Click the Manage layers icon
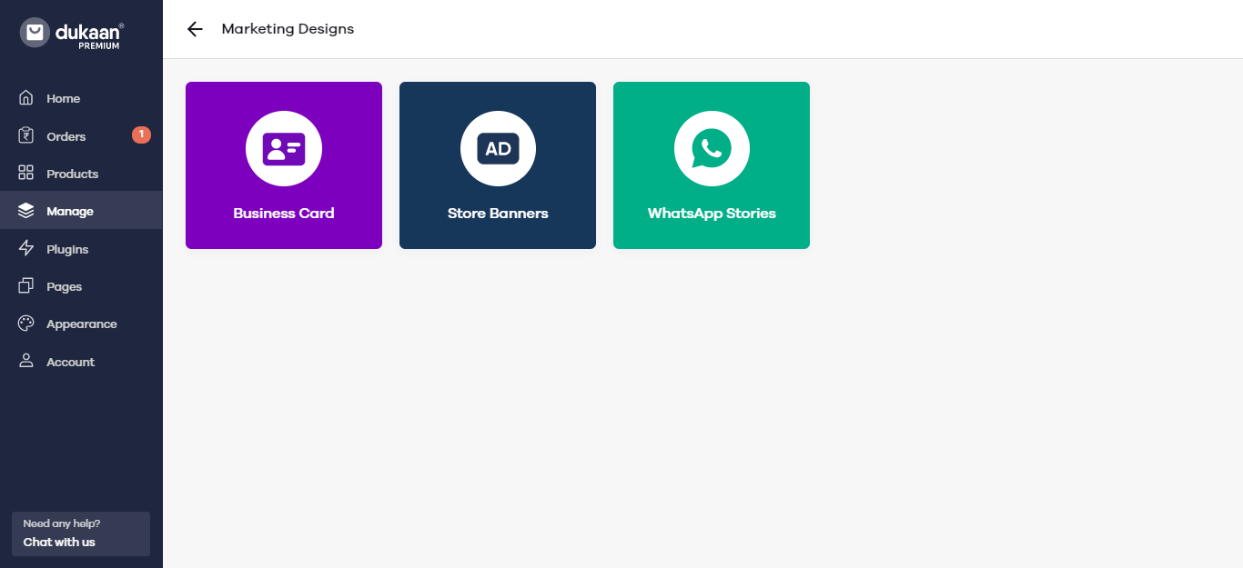The height and width of the screenshot is (568, 1243). click(26, 211)
